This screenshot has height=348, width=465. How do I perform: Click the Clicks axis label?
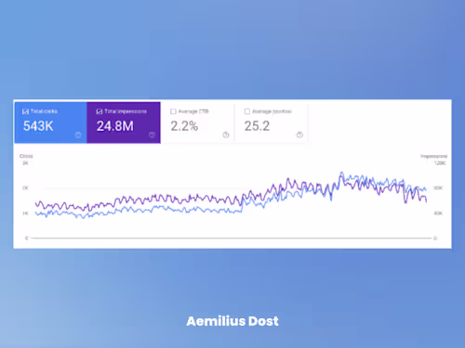pyautogui.click(x=26, y=156)
